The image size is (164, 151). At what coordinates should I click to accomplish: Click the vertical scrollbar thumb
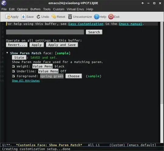(162, 63)
